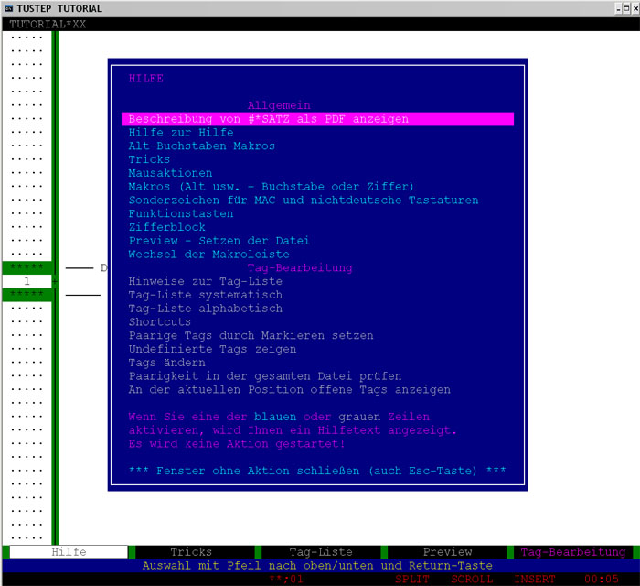Choose 'Undefinierte Tags zeigen'
The height and width of the screenshot is (586, 640).
[212, 349]
